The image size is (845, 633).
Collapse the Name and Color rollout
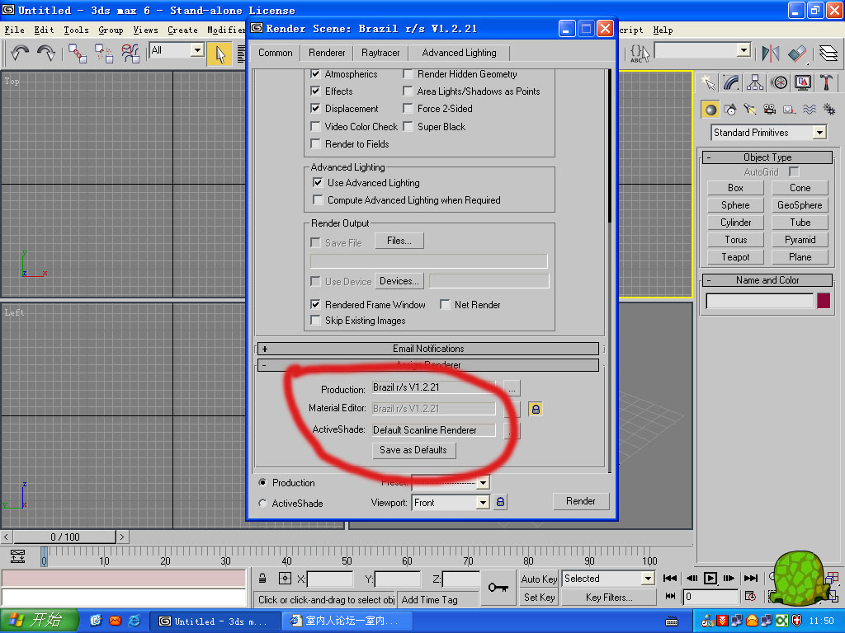767,280
